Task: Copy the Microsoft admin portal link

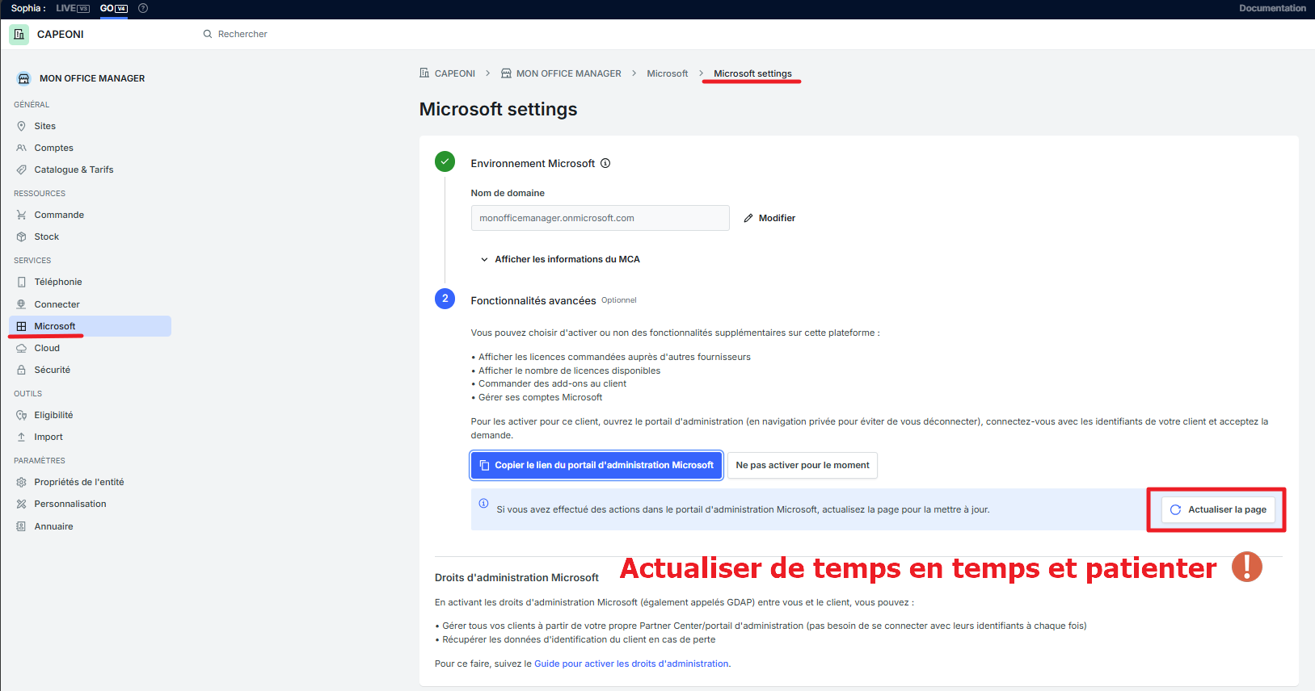Action: click(596, 465)
